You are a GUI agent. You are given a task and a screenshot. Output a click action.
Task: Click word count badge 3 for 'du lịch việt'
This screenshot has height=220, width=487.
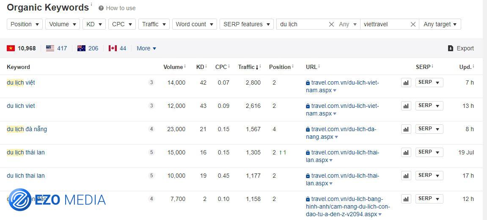151,82
